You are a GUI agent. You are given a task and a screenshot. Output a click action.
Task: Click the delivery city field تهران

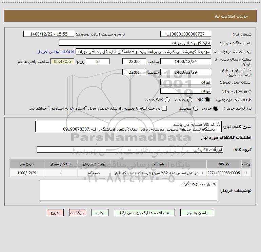tap(186, 91)
